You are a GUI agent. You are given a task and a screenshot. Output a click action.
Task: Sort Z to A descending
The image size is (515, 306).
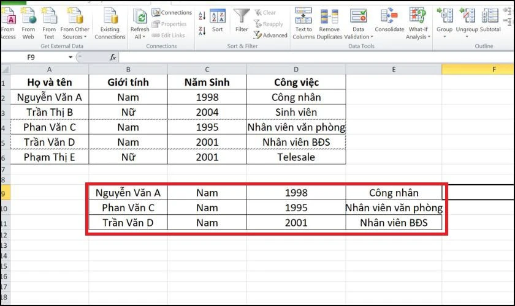pyautogui.click(x=202, y=31)
